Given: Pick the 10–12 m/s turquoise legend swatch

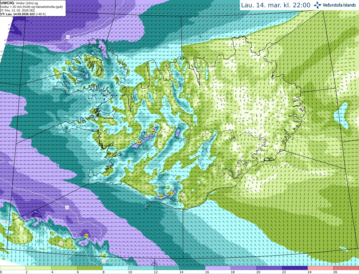Looking at the screenshot, I should point(141,268).
